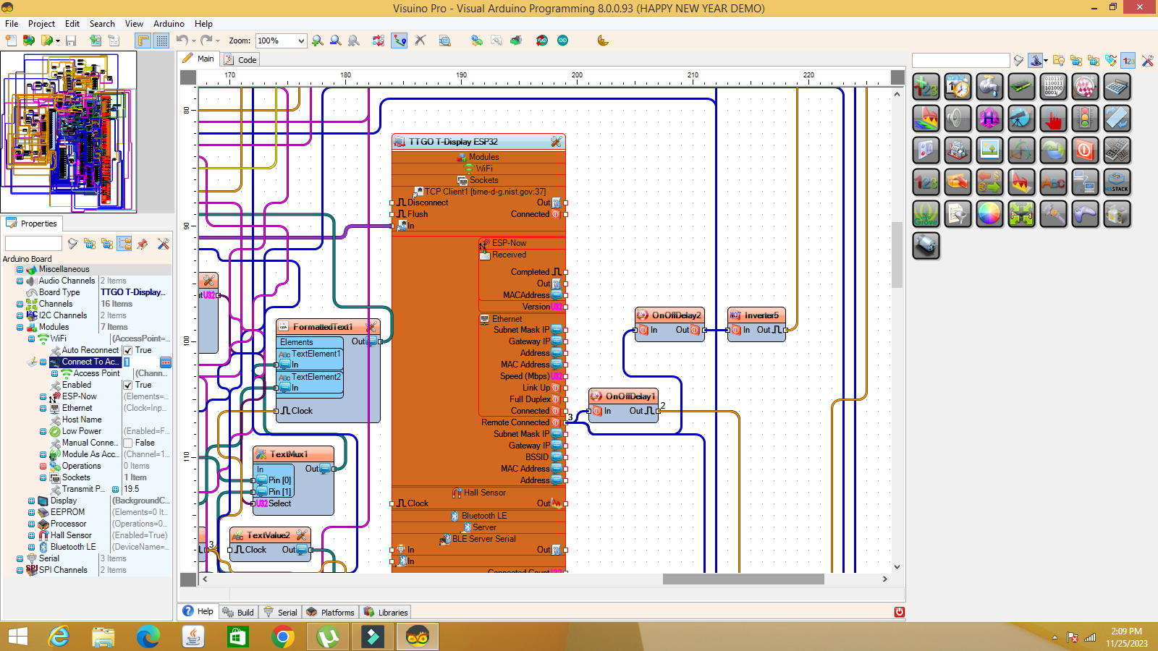
Task: Collapse the Modules tree node
Action: coord(18,327)
